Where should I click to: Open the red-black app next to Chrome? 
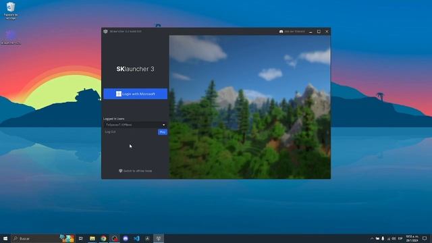tap(115, 238)
